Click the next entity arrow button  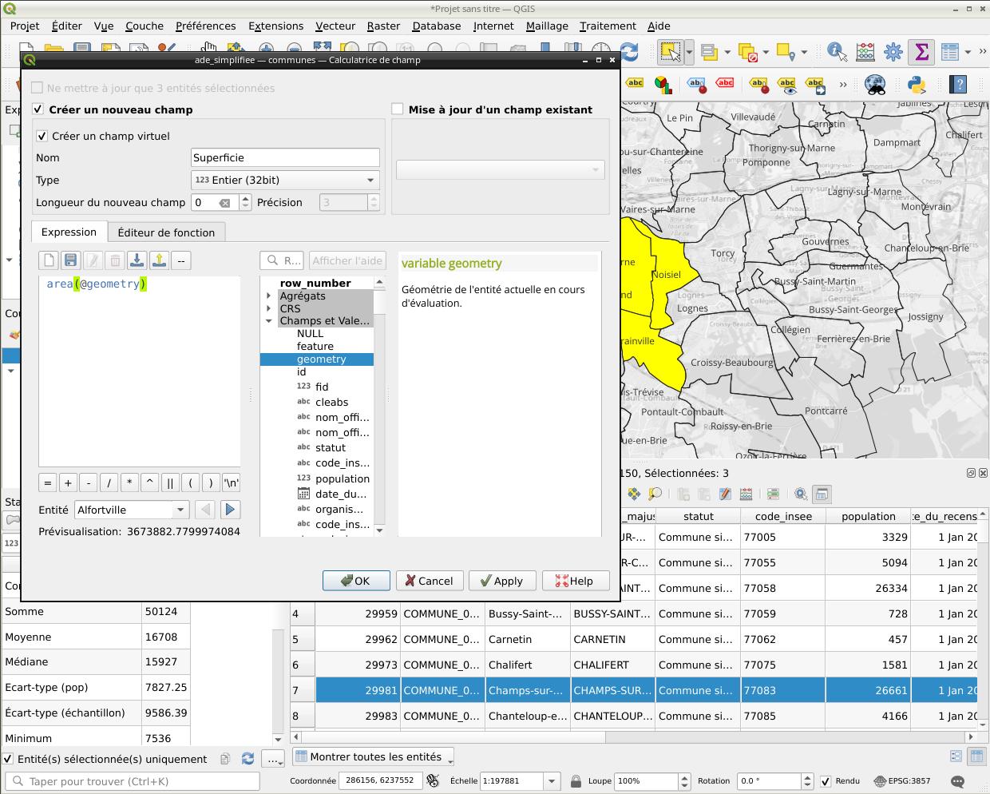230,510
